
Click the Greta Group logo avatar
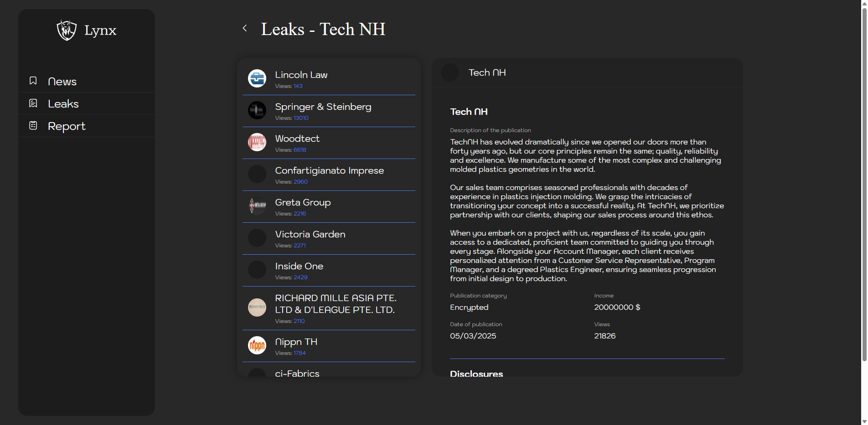(x=257, y=206)
